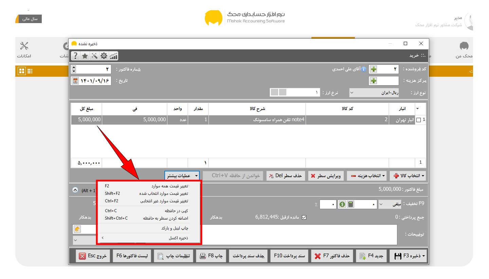Open the calendar icon next to date
The height and width of the screenshot is (279, 489).
pos(75,81)
